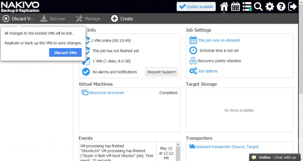Open the help question mark icon
This screenshot has height=161, width=303.
click(281, 6)
